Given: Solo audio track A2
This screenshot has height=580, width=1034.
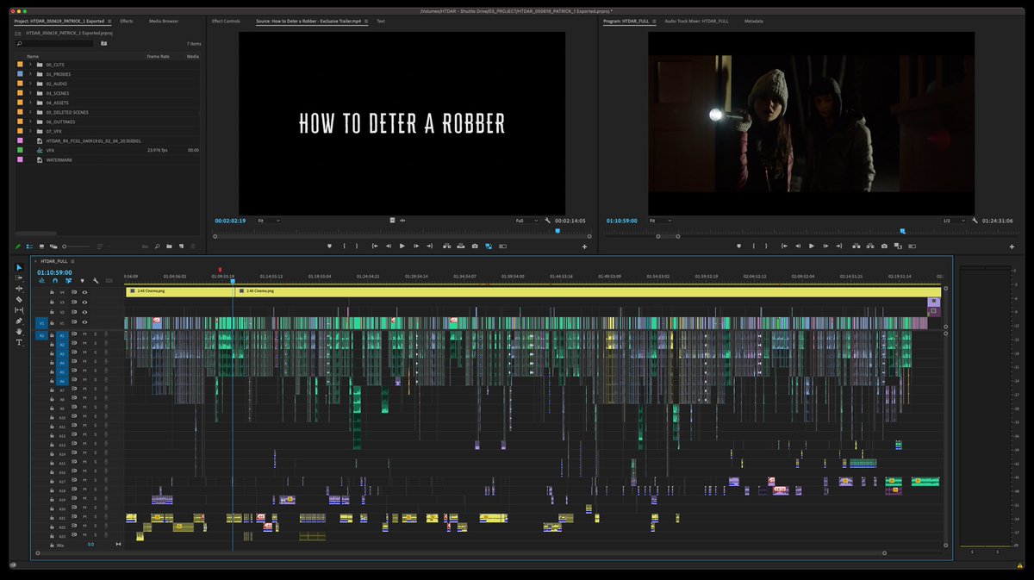Looking at the screenshot, I should pyautogui.click(x=95, y=343).
